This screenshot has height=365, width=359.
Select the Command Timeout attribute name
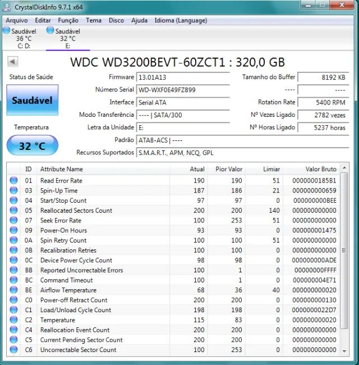(x=67, y=280)
